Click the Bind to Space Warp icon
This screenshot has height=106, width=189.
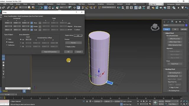[x=16, y=8]
